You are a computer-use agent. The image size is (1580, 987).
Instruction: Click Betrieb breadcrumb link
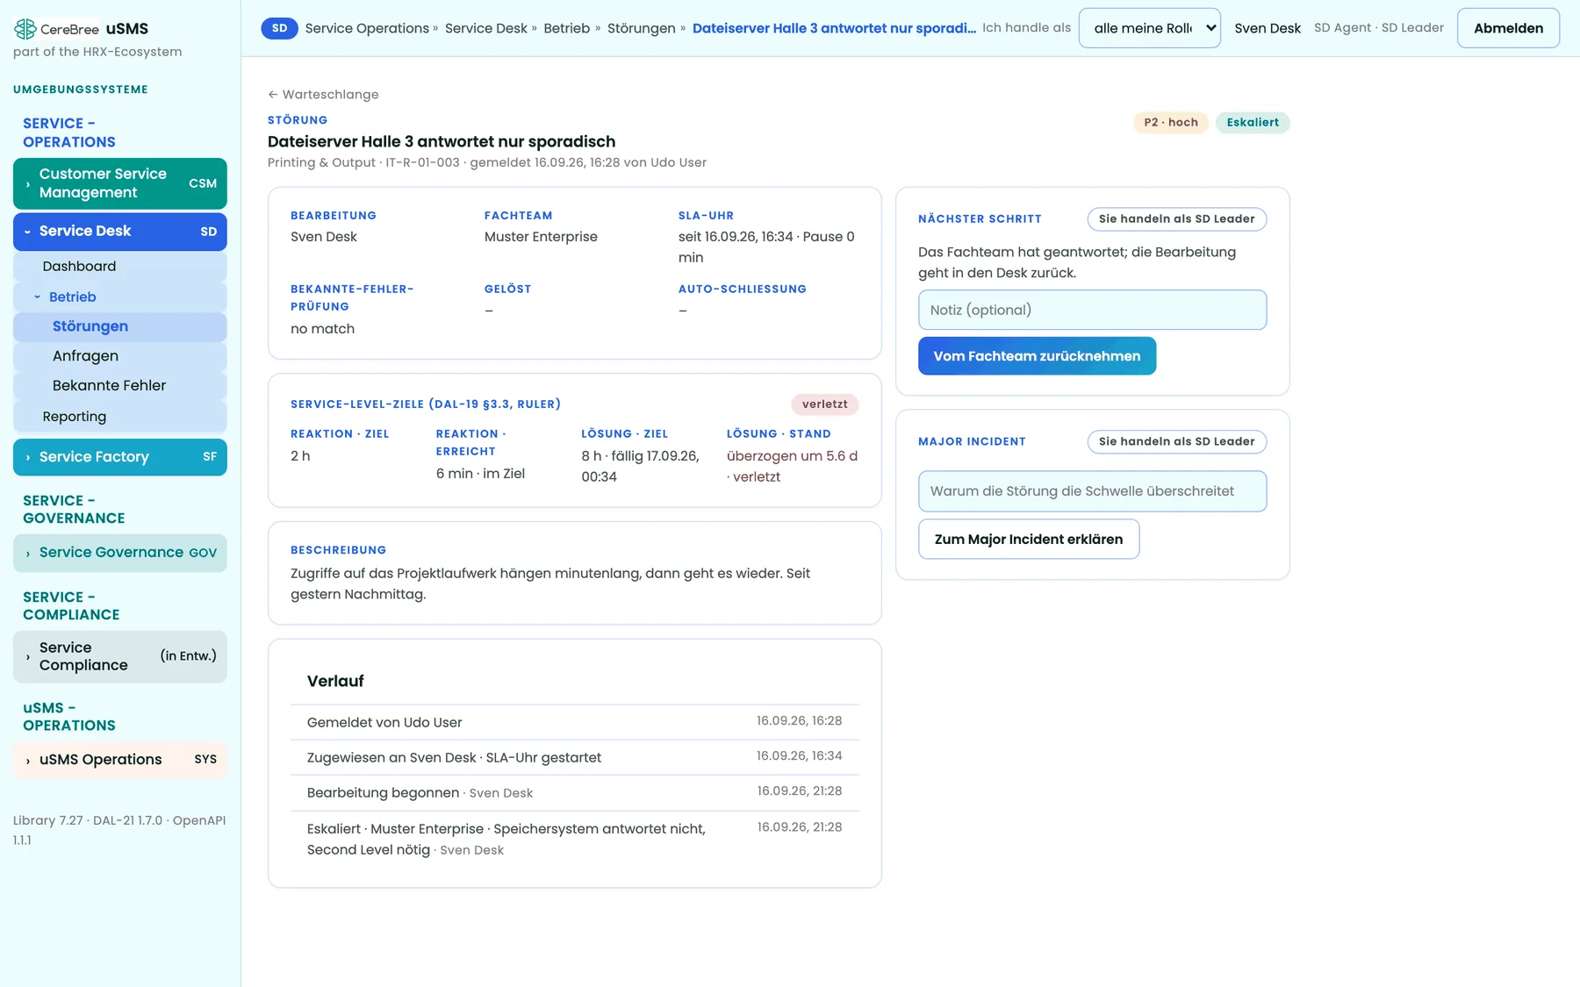[x=566, y=28]
